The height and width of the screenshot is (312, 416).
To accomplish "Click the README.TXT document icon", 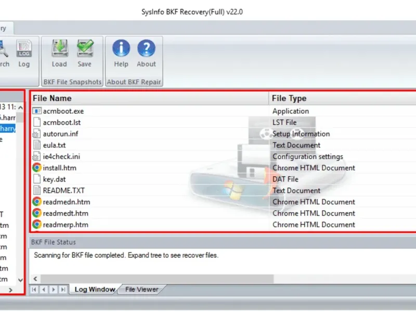I will pos(37,190).
